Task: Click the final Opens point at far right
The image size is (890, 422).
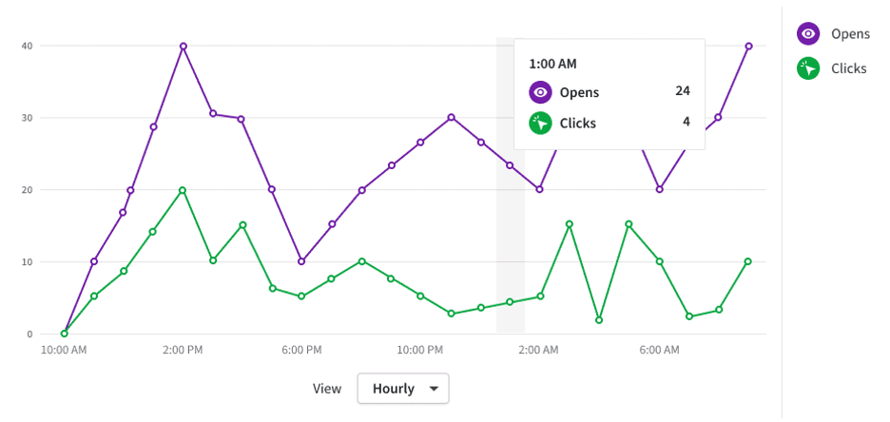Action: (x=748, y=46)
